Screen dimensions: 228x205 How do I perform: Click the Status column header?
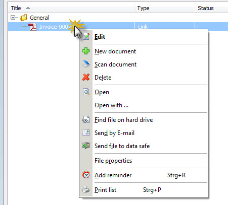click(211, 8)
